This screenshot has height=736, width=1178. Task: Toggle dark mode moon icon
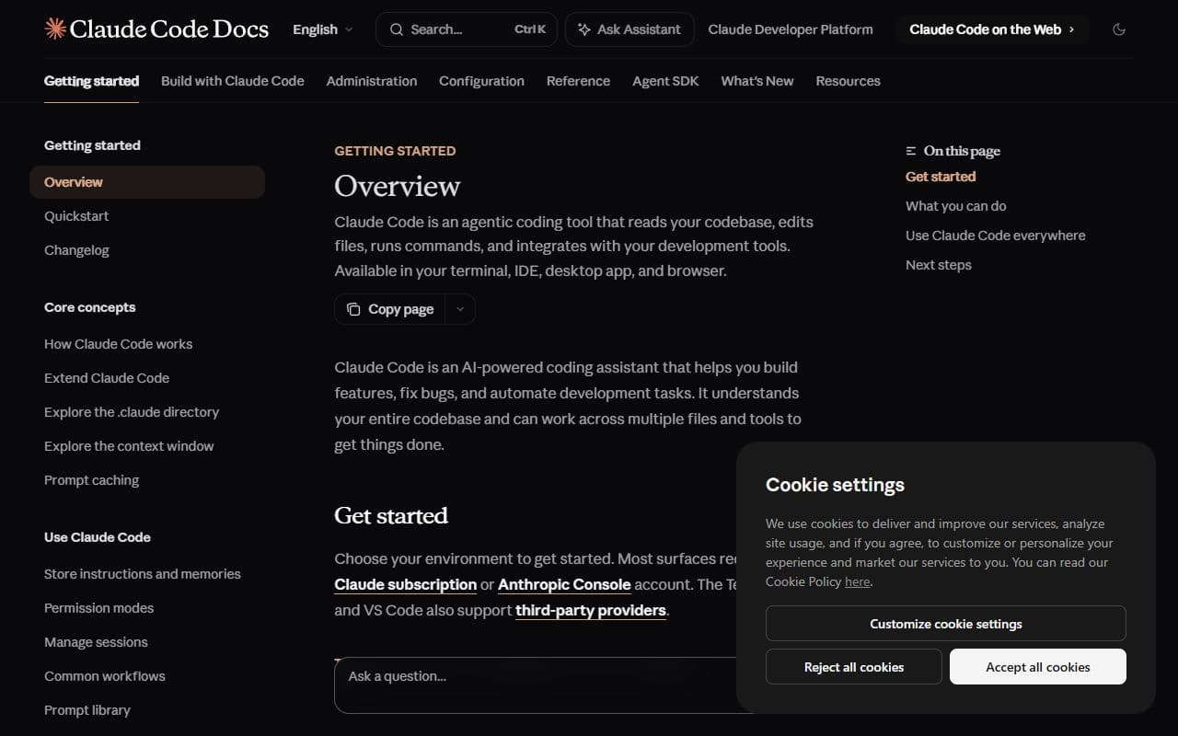[1119, 29]
